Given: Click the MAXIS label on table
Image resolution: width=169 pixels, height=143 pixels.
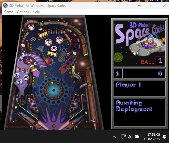Looking at the screenshot, I should pyautogui.click(x=88, y=127).
